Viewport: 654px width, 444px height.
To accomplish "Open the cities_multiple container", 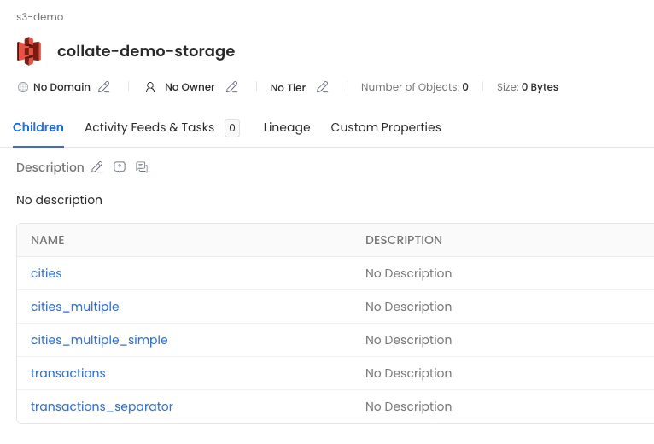I will (75, 307).
